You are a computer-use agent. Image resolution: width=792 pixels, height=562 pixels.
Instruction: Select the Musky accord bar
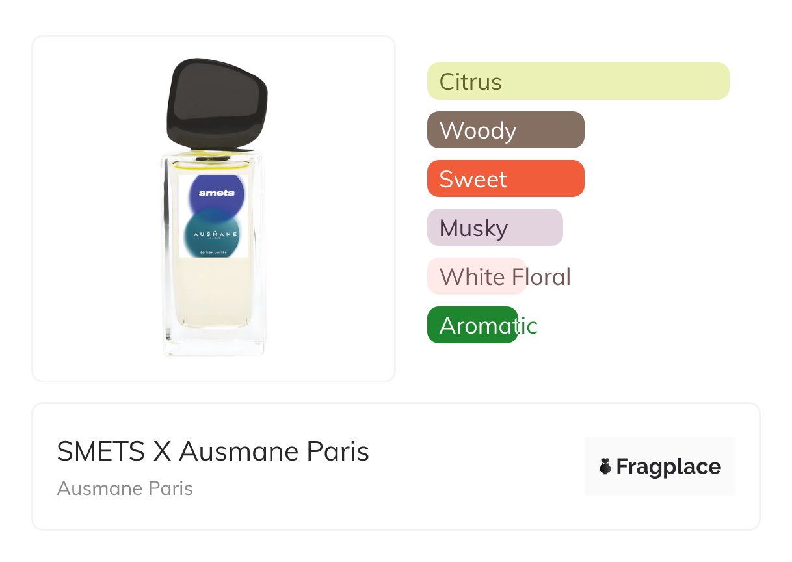click(494, 228)
